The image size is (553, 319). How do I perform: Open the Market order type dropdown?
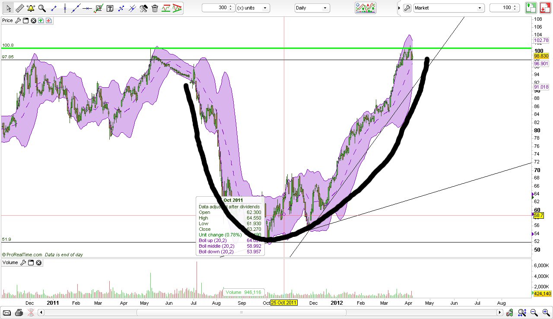[448, 7]
